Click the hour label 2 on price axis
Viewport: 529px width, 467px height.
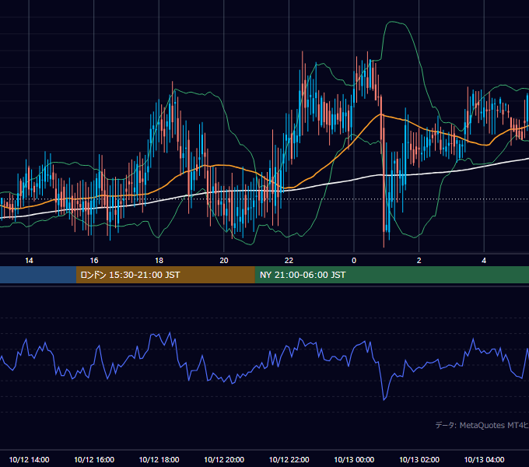pos(419,261)
